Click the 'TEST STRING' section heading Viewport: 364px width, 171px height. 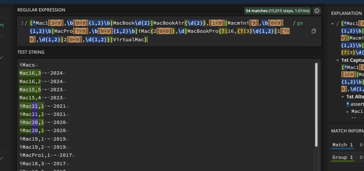click(x=31, y=52)
